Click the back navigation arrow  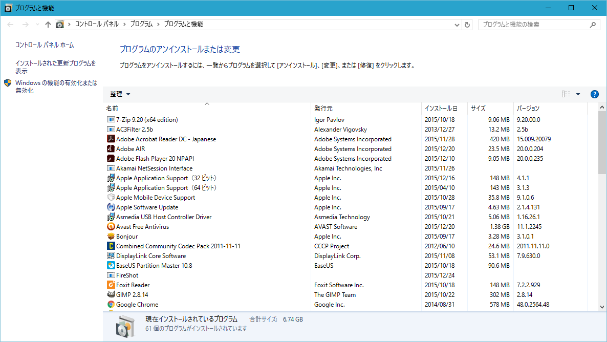10,25
